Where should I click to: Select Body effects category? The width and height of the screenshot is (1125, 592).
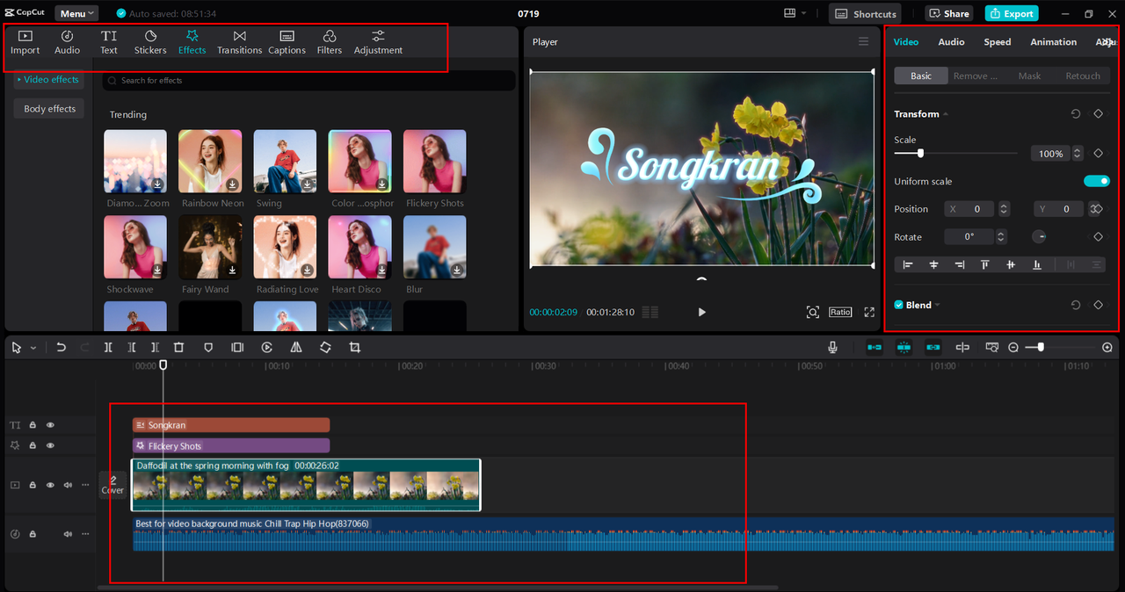coord(49,109)
